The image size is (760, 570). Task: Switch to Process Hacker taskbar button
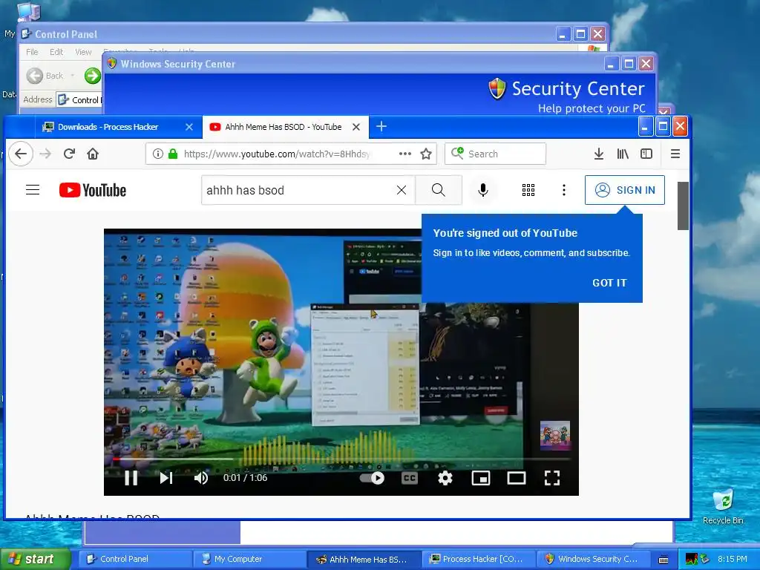(x=479, y=559)
